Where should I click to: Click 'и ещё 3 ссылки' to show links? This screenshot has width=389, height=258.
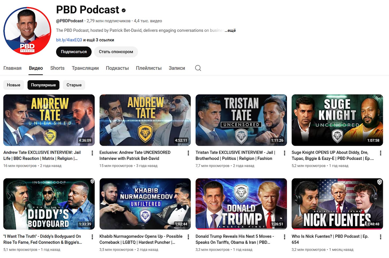click(99, 40)
